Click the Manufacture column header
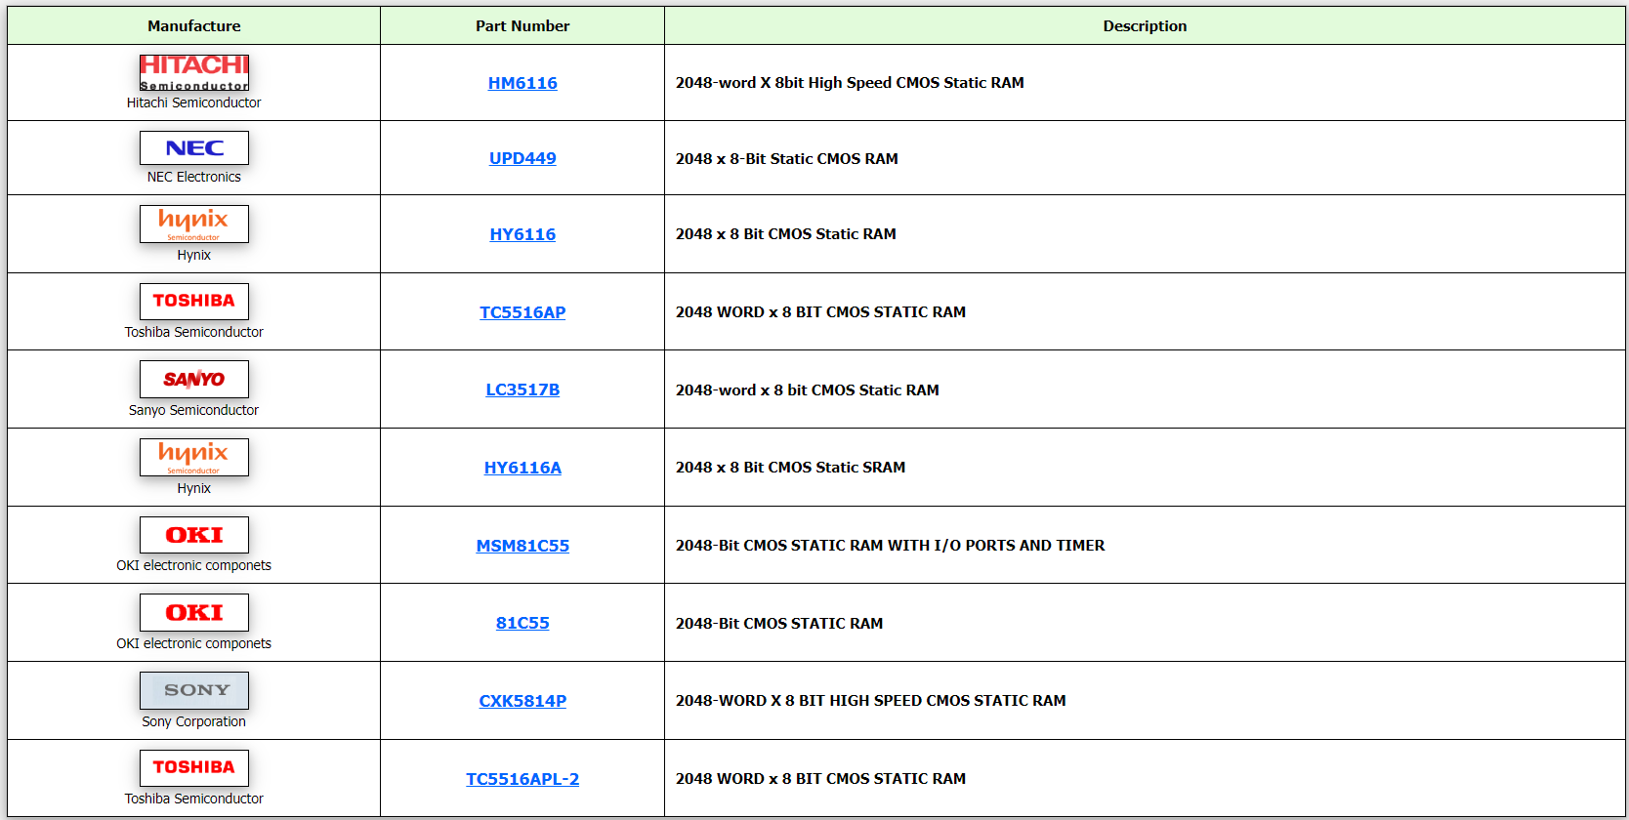The image size is (1629, 820). pyautogui.click(x=194, y=26)
